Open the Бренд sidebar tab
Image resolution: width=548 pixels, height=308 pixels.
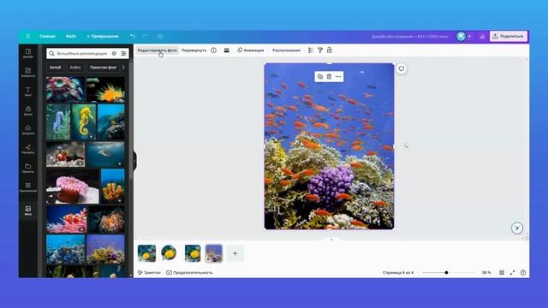tap(28, 110)
